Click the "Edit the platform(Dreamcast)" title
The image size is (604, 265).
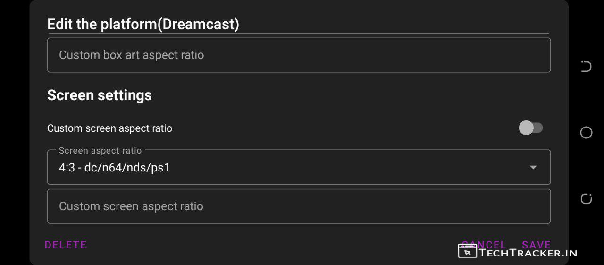pyautogui.click(x=143, y=24)
